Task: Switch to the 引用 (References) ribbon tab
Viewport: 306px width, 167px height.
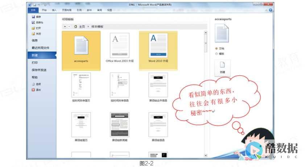Action: coord(79,10)
